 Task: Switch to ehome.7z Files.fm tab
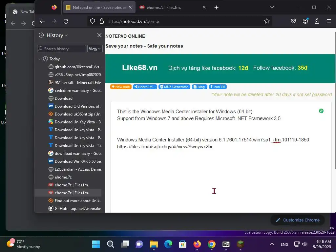pyautogui.click(x=164, y=8)
